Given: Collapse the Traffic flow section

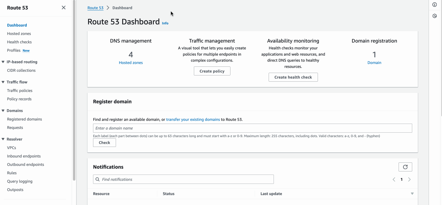Looking at the screenshot, I should click(x=3, y=82).
